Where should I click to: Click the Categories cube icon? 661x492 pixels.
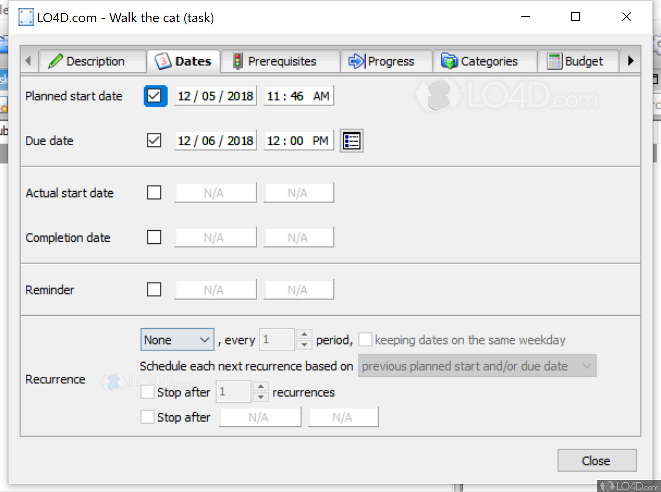(x=449, y=61)
